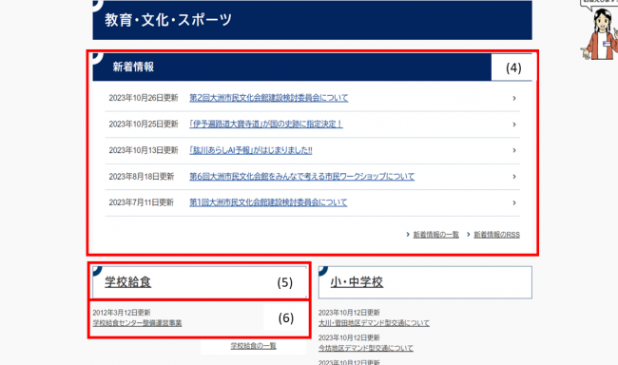This screenshot has width=618, height=365.
Task: Open 第2回大洲市民文化会館建設検討委員会について link
Action: 269,98
